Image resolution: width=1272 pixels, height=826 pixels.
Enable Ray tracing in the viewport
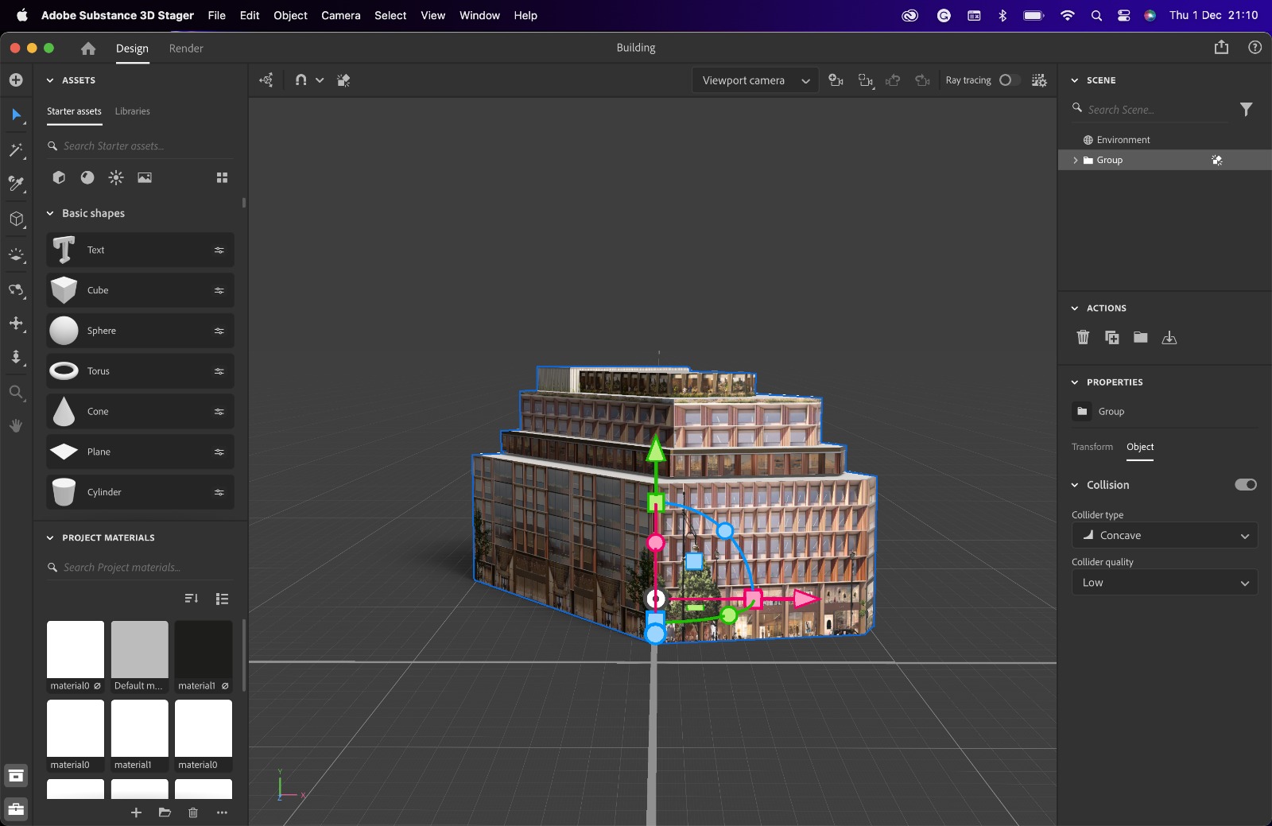point(1009,80)
